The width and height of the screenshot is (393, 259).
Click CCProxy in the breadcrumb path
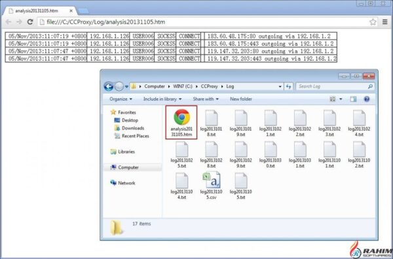coord(209,86)
